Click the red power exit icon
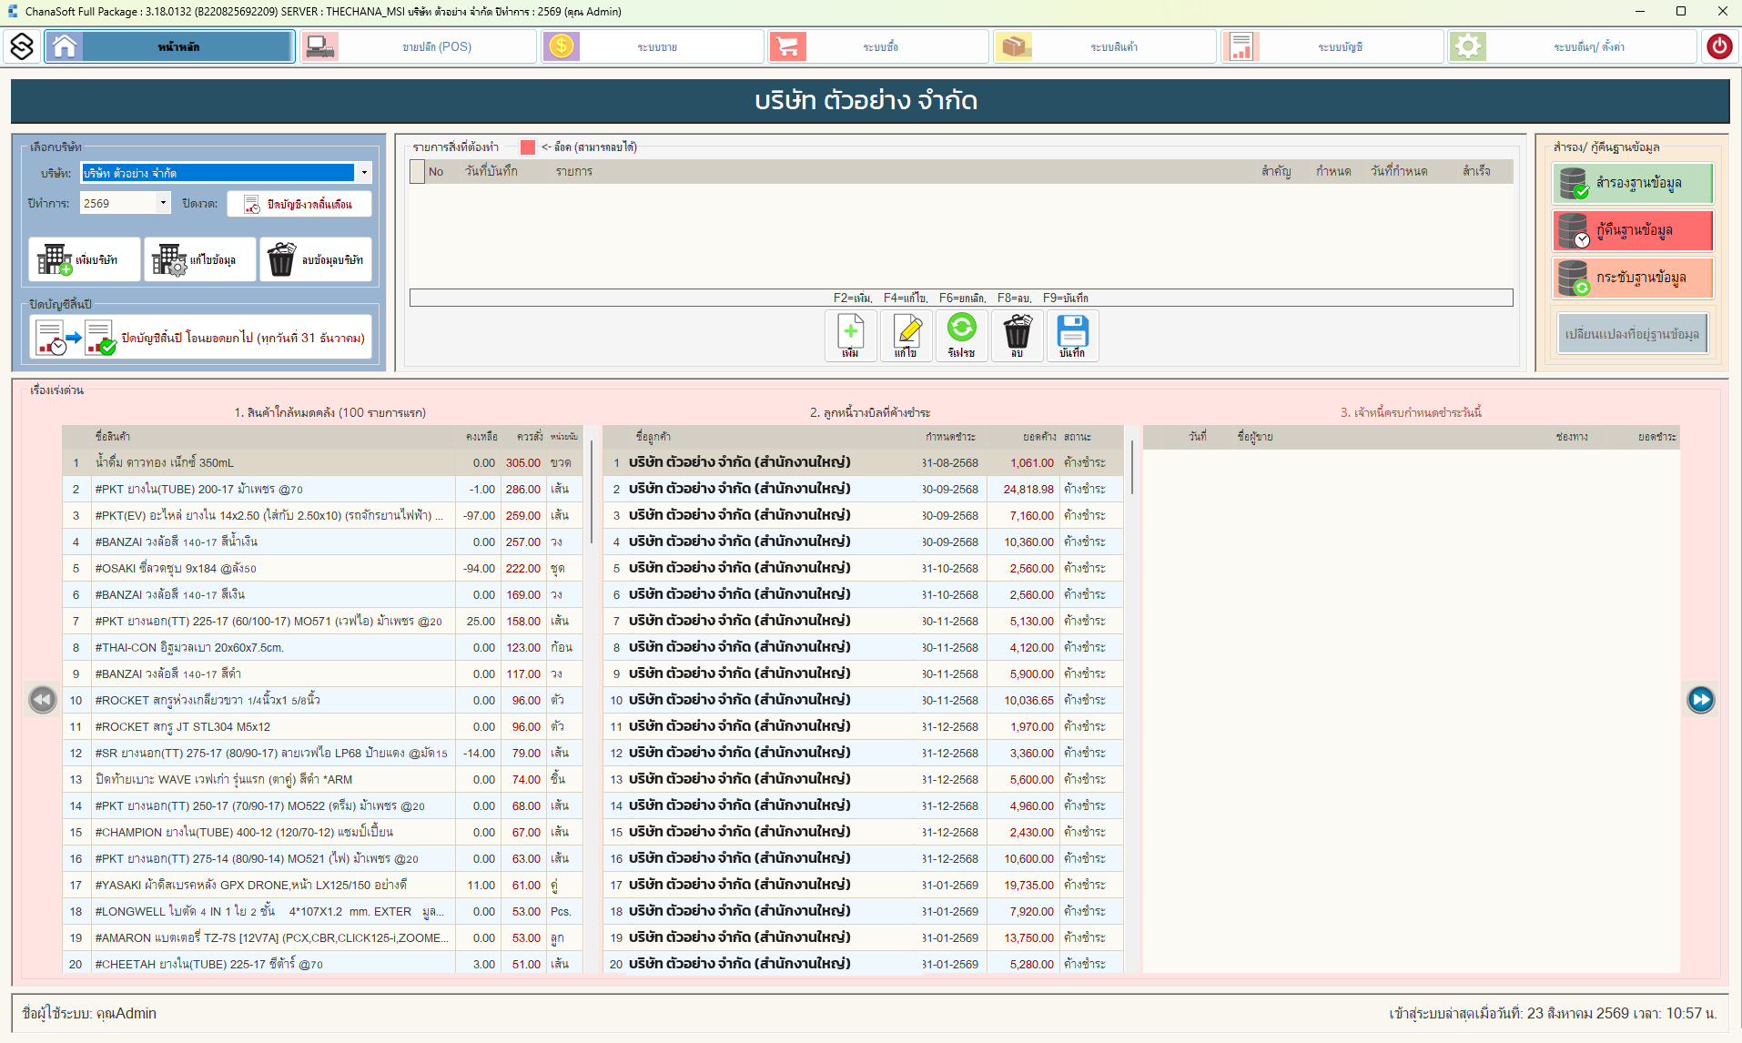Screen dimensions: 1742x1043 pos(1719,46)
